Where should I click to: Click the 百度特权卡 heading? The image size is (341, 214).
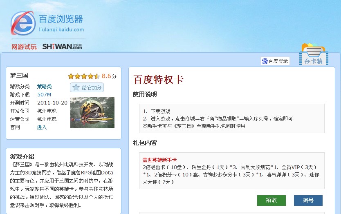(x=159, y=80)
